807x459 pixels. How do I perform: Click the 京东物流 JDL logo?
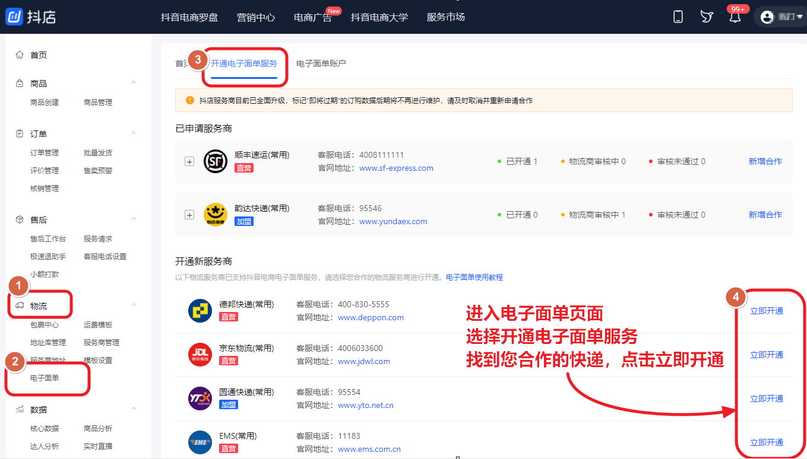(x=200, y=355)
